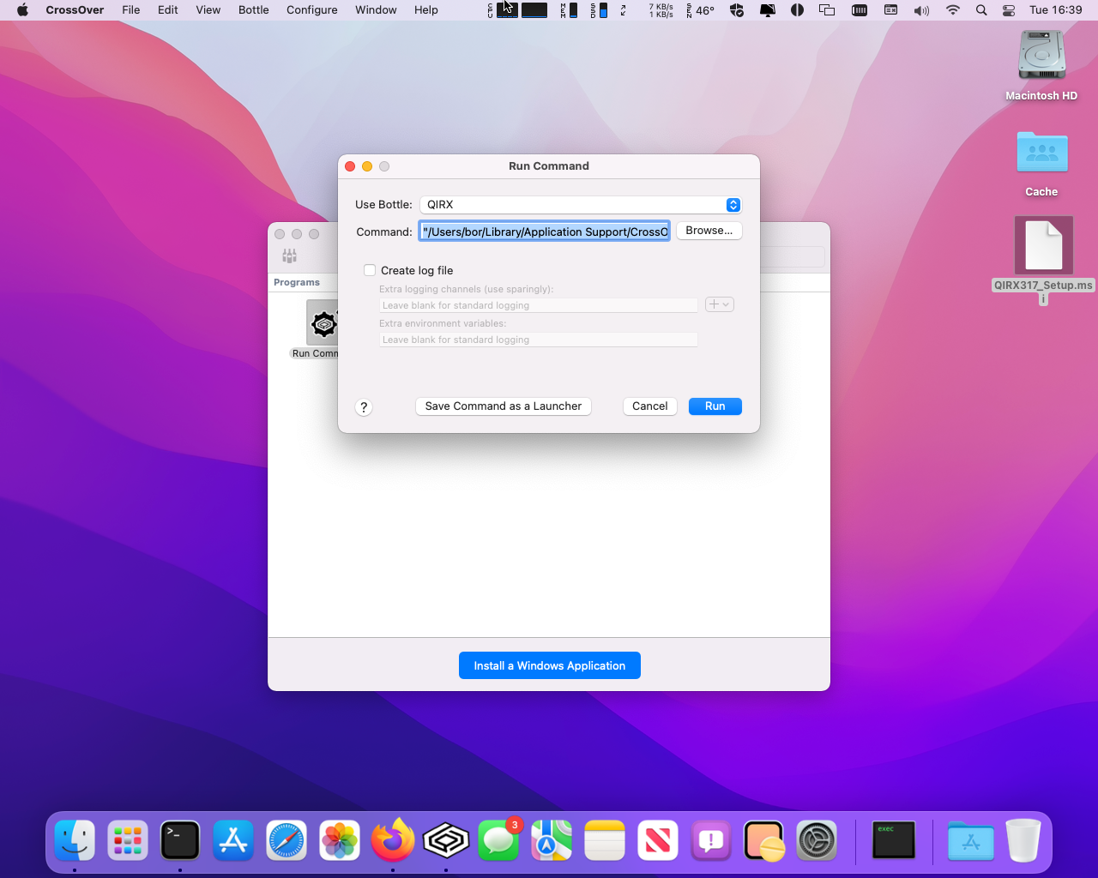This screenshot has height=878, width=1098.
Task: Open Trash in the Dock
Action: [1023, 840]
